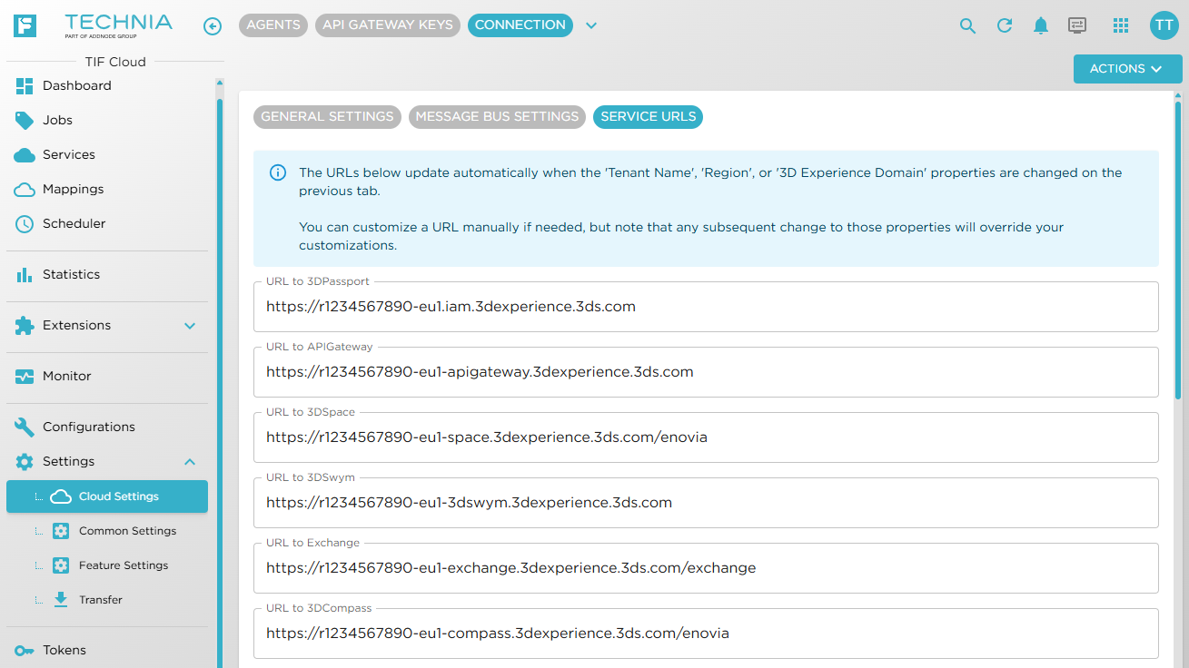Collapse the Settings section chevron

click(190, 462)
